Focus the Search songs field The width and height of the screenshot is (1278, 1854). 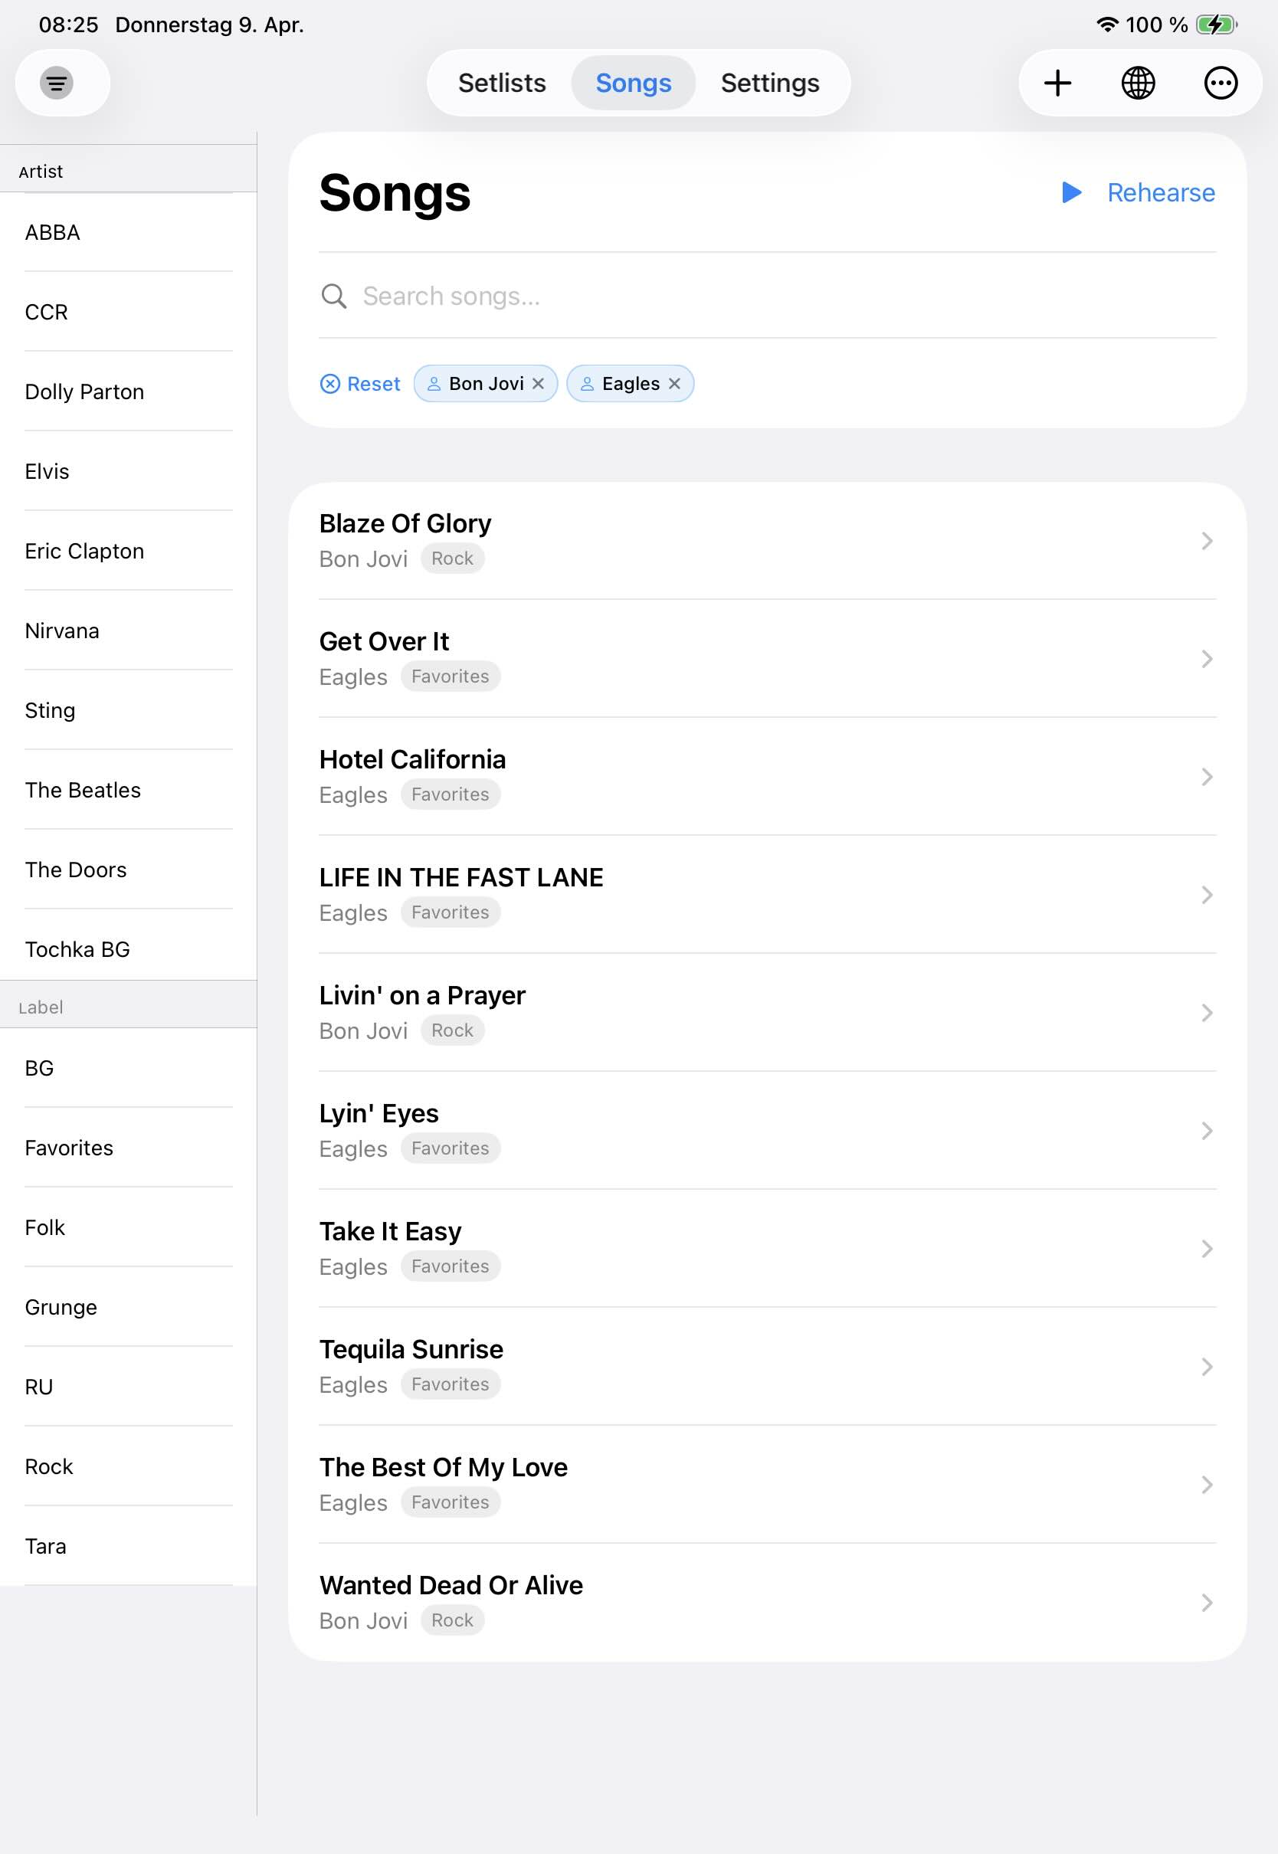[767, 296]
